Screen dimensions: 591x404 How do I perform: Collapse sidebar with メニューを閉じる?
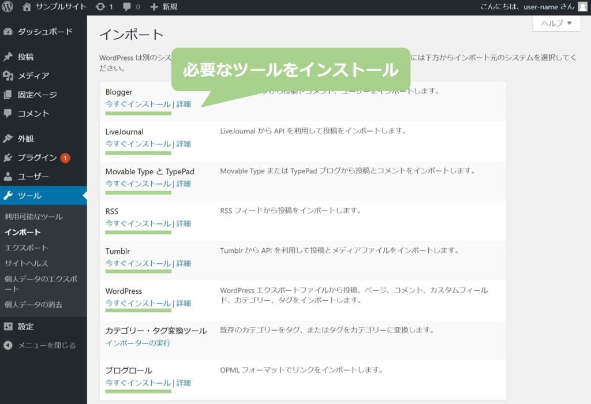click(x=46, y=345)
